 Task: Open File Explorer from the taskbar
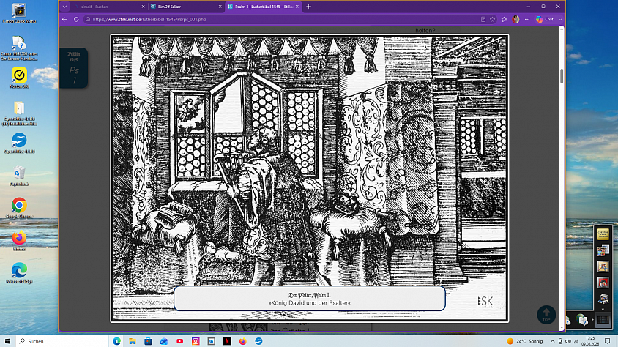click(133, 341)
